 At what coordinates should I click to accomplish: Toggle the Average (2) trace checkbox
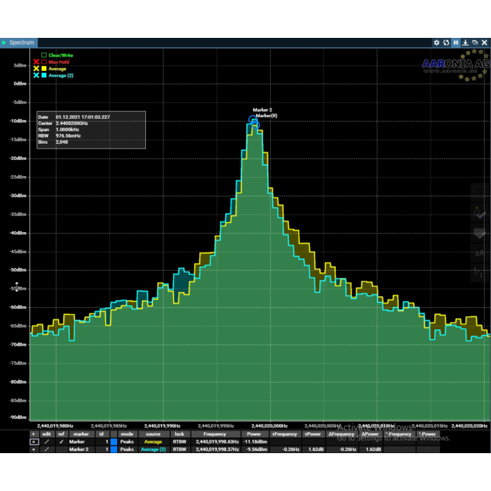pyautogui.click(x=44, y=75)
